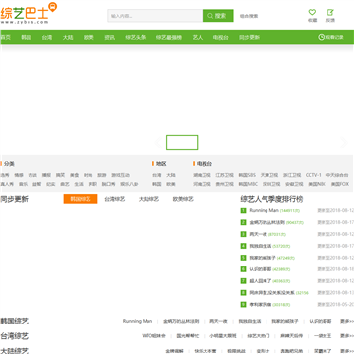The image size is (354, 354).
Task: Open 资讯 in the green nav bar
Action: [x=109, y=37]
